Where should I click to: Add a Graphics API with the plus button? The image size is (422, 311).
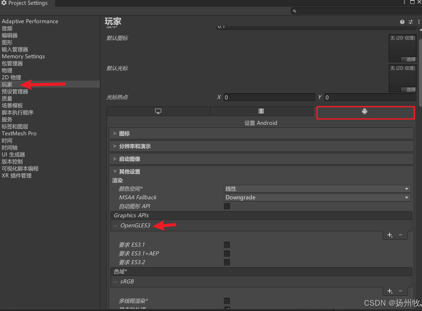tap(389, 235)
